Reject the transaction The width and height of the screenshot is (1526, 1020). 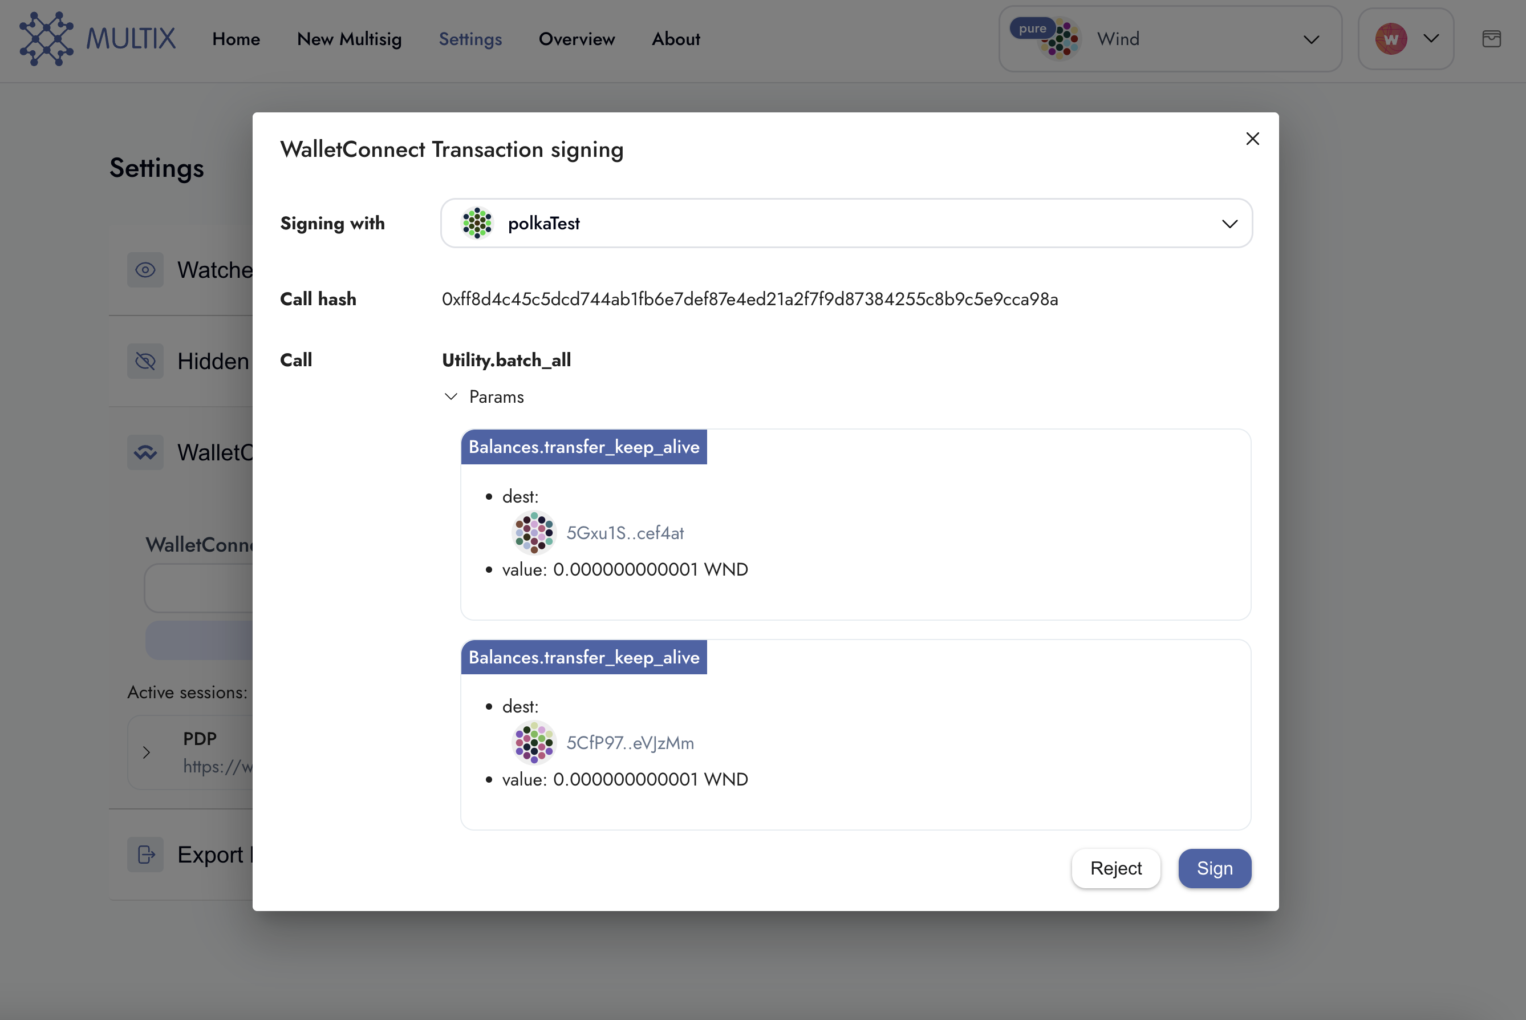pyautogui.click(x=1116, y=868)
